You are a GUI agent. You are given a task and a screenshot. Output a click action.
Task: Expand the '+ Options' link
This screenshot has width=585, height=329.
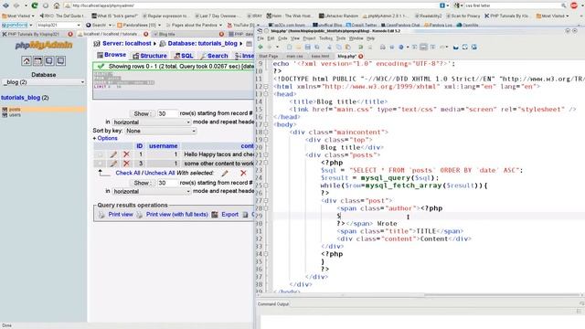click(105, 138)
